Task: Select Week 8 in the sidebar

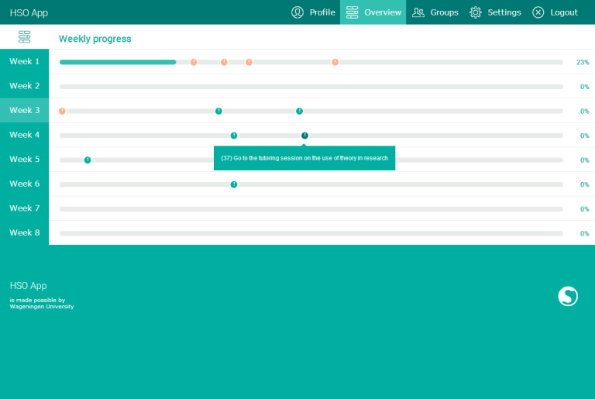Action: click(24, 232)
